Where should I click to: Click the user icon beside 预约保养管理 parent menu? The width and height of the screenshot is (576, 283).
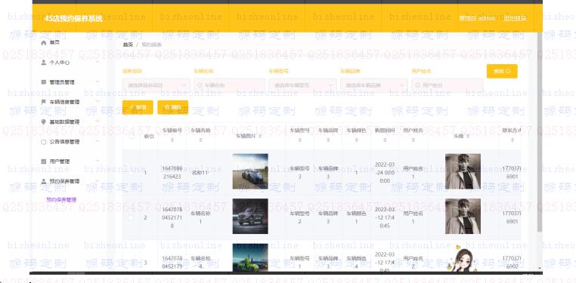[44, 181]
